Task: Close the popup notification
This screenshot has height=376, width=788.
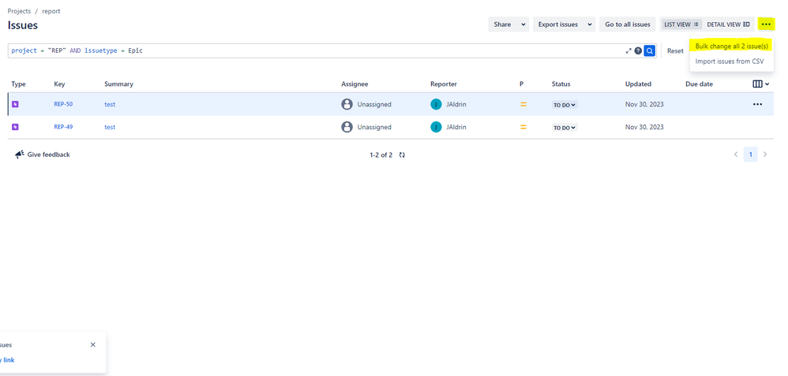Action: coord(93,345)
